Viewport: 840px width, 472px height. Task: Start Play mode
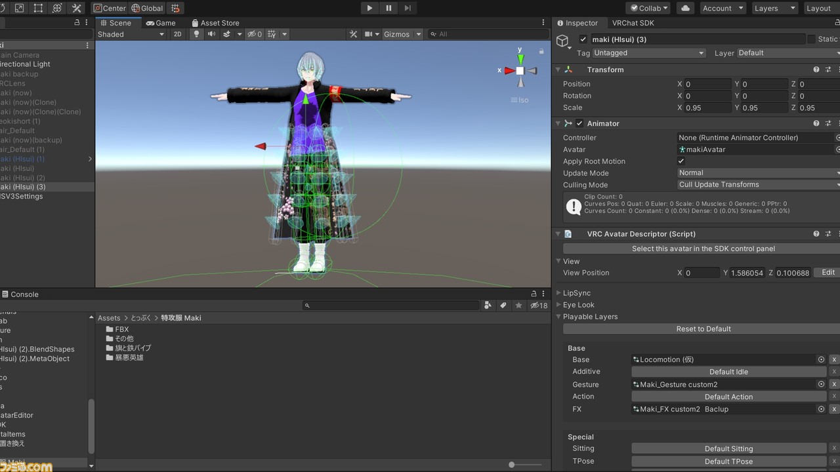point(369,8)
